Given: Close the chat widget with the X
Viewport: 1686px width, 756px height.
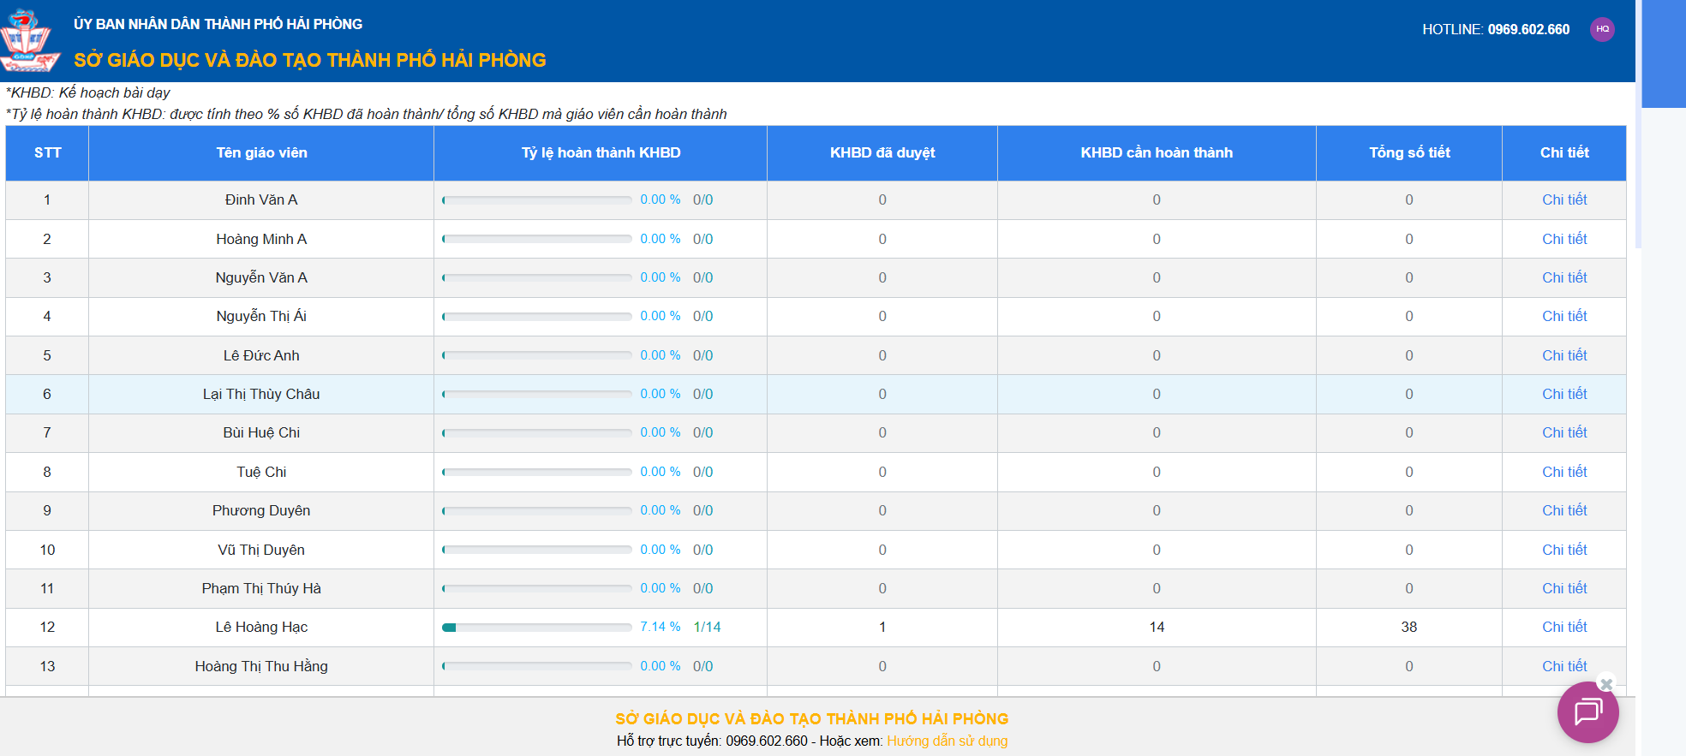Looking at the screenshot, I should [1606, 683].
